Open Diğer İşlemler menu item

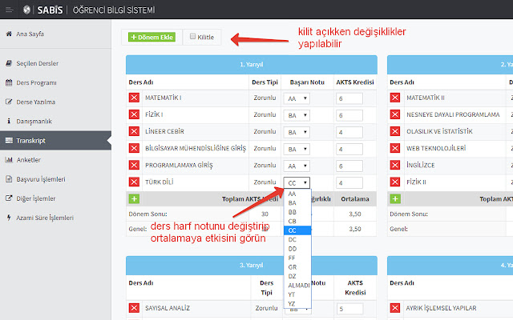(x=35, y=198)
